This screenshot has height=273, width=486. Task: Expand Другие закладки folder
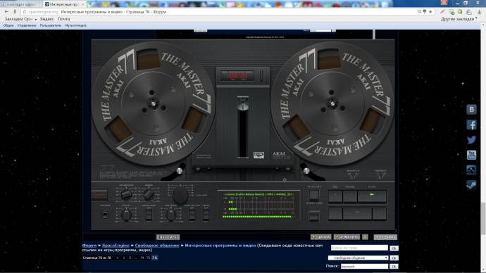pos(459,19)
